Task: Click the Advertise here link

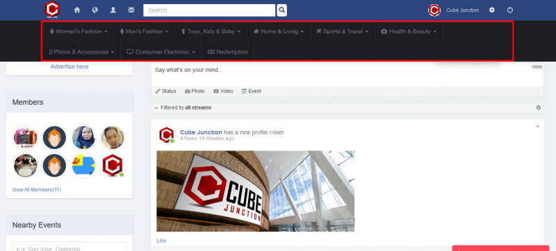Action: coord(69,67)
